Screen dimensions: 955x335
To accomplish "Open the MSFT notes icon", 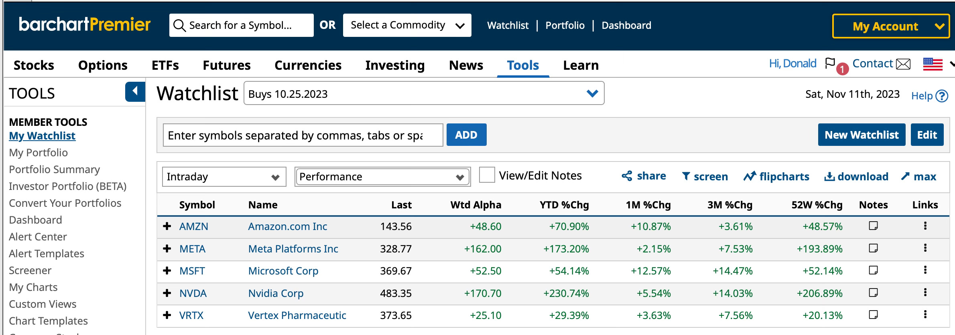I will pos(873,270).
